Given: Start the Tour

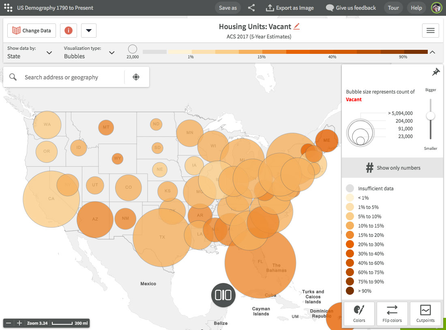Looking at the screenshot, I should [393, 8].
